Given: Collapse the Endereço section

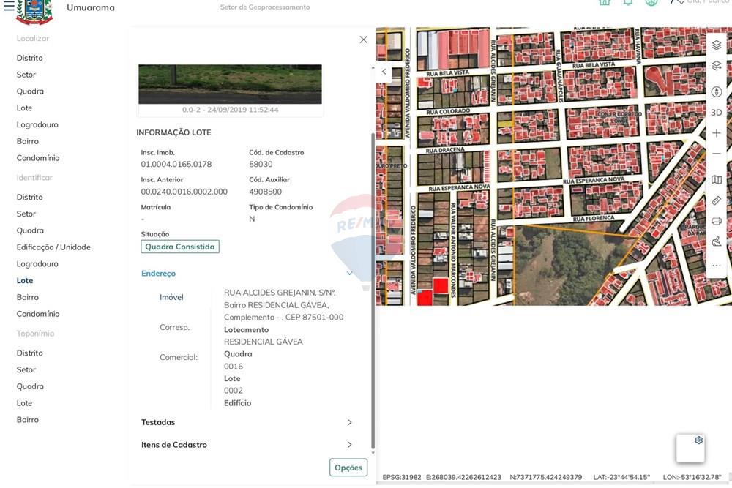Looking at the screenshot, I should point(349,272).
